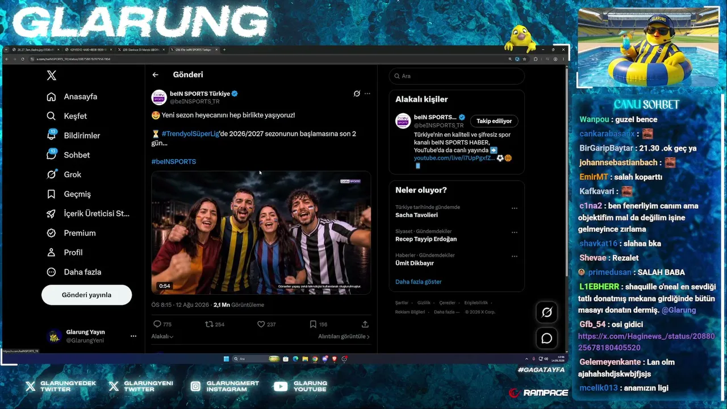The width and height of the screenshot is (727, 409).
Task: Reload the page in the browser
Action: tap(23, 59)
